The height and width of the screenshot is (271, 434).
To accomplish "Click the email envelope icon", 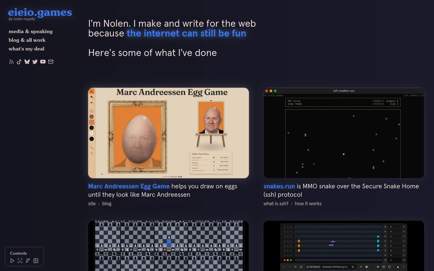I will pos(51,62).
